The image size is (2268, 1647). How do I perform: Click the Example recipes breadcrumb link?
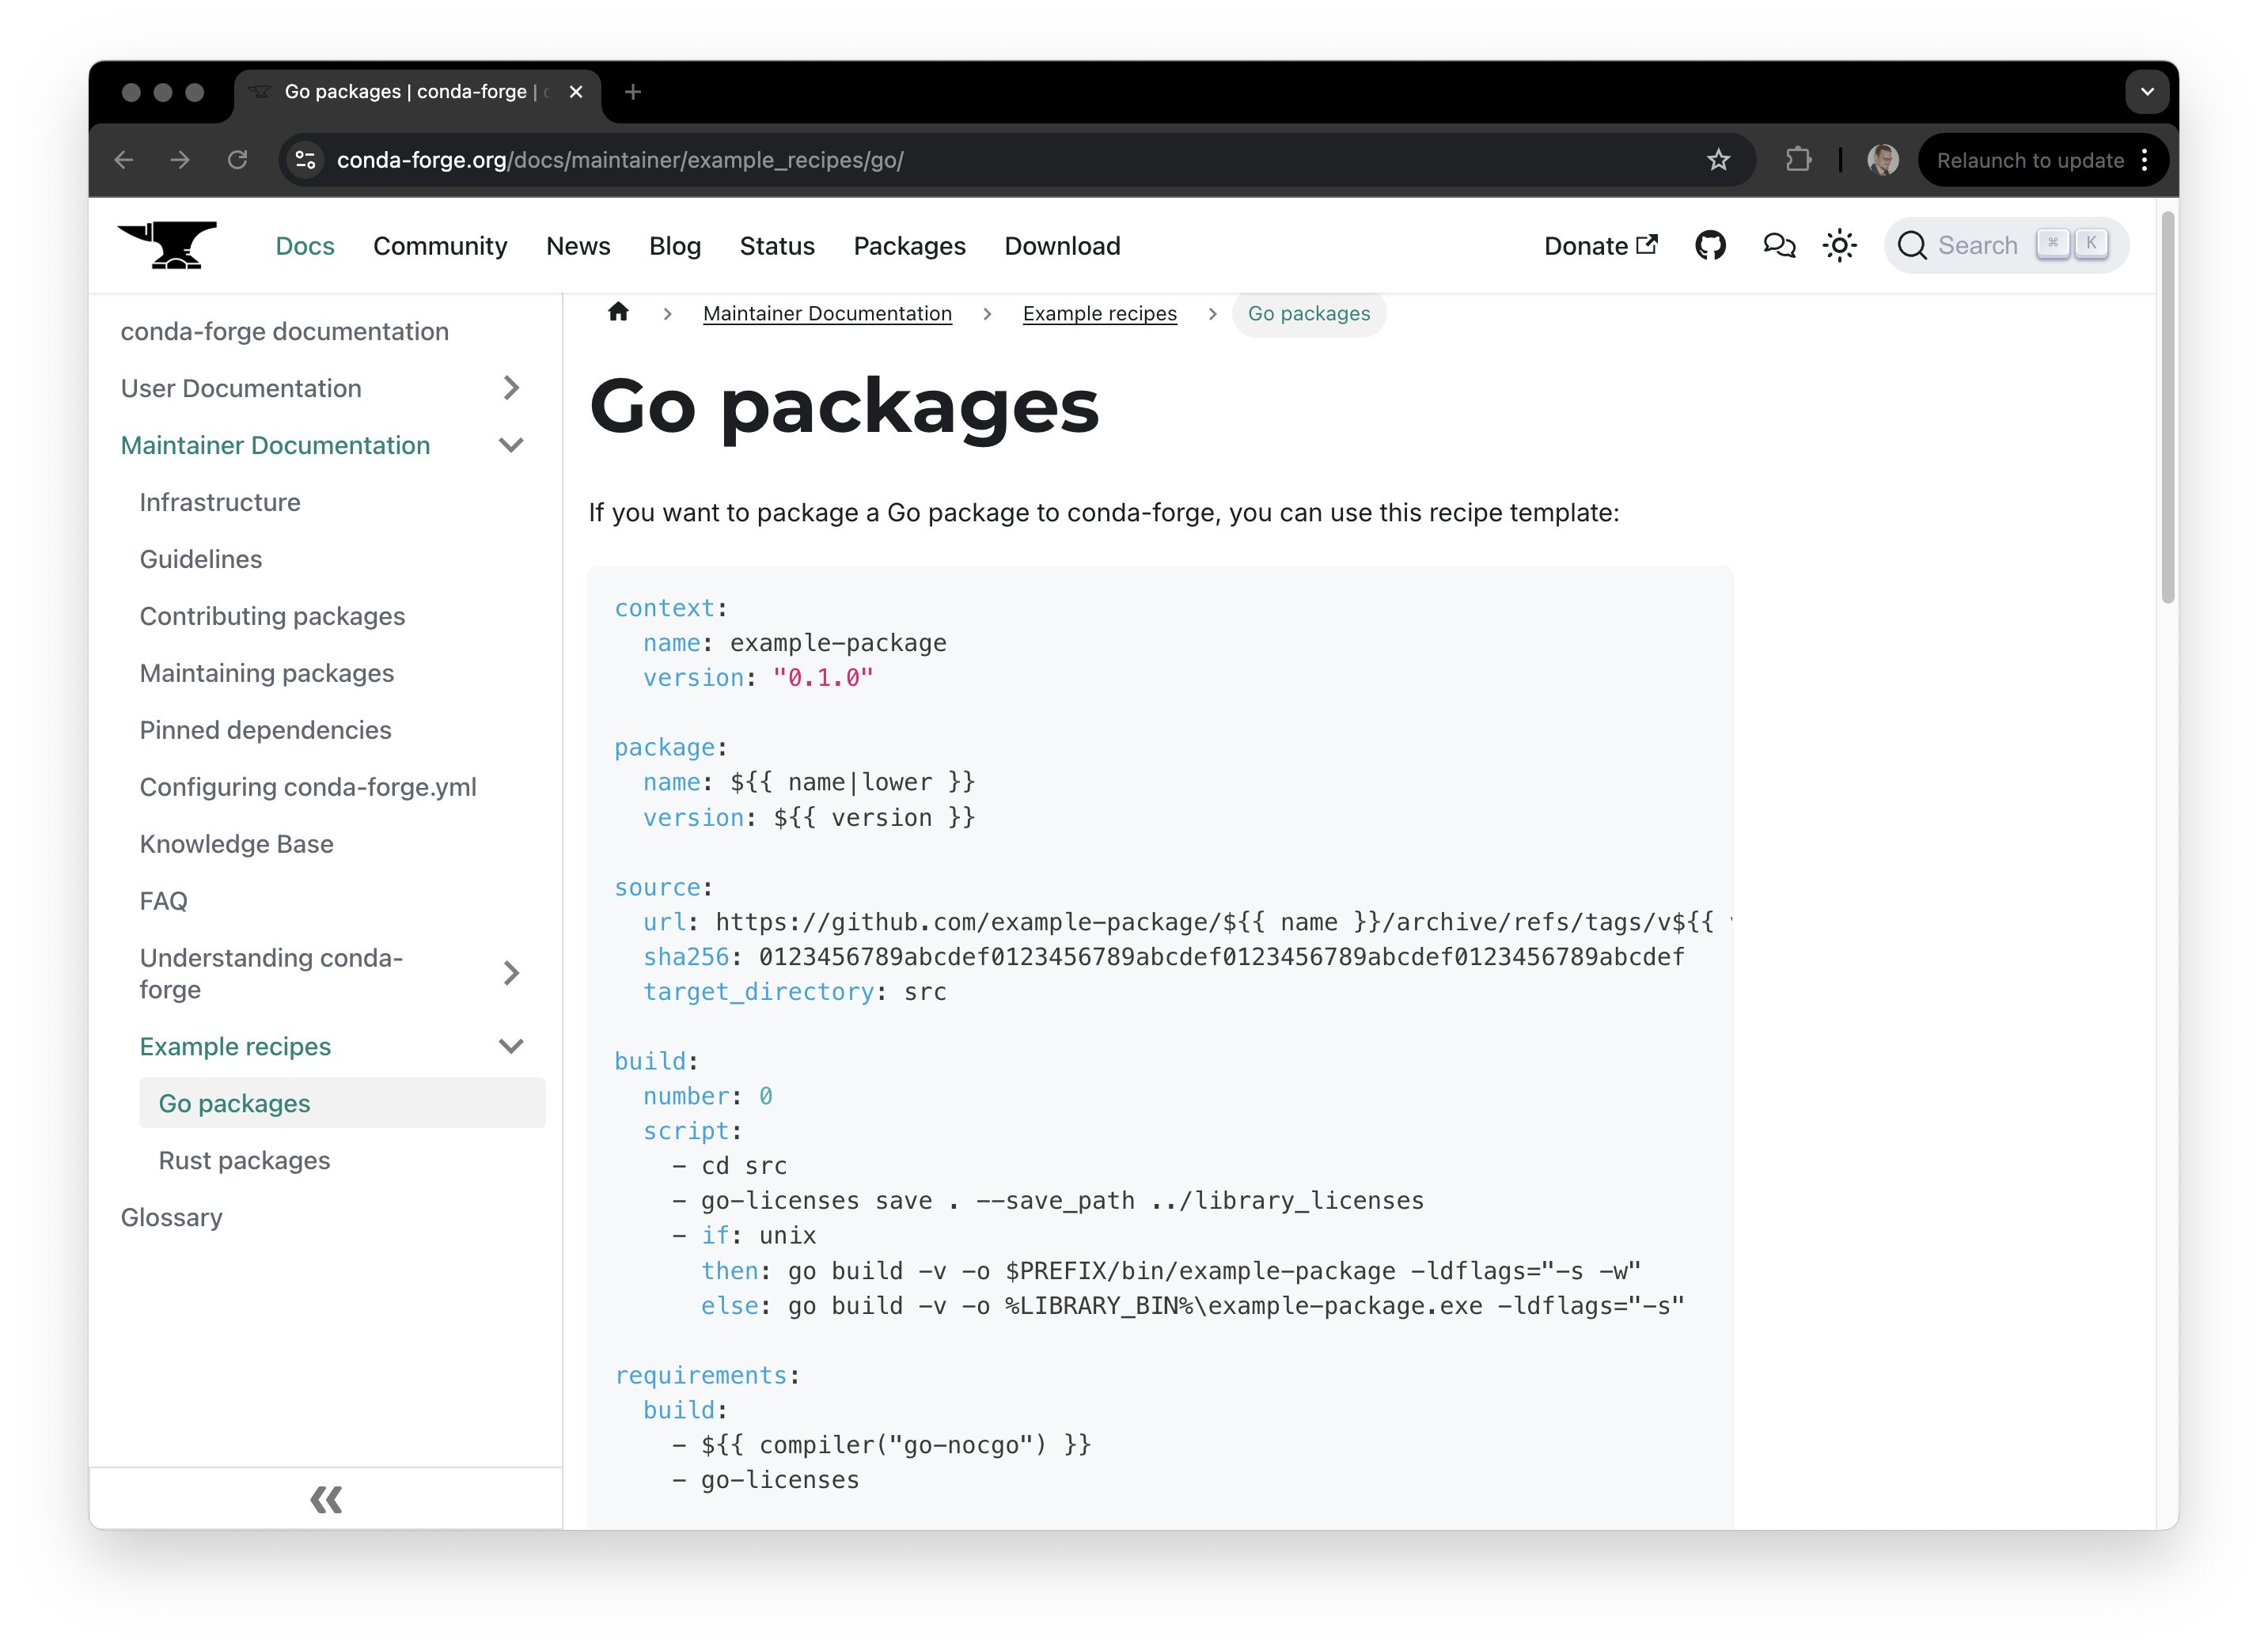pos(1099,314)
